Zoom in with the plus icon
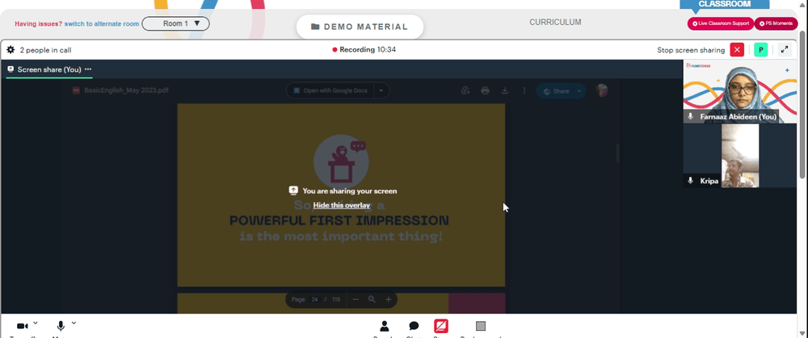 (389, 299)
